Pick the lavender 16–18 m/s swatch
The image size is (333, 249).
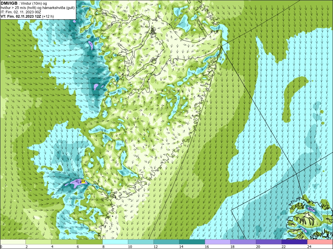(218, 242)
